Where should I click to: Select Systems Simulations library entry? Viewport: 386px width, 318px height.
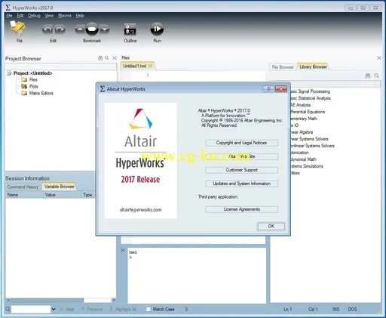click(x=307, y=166)
